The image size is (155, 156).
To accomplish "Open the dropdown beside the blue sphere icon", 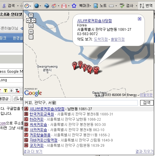I will 40,6.
